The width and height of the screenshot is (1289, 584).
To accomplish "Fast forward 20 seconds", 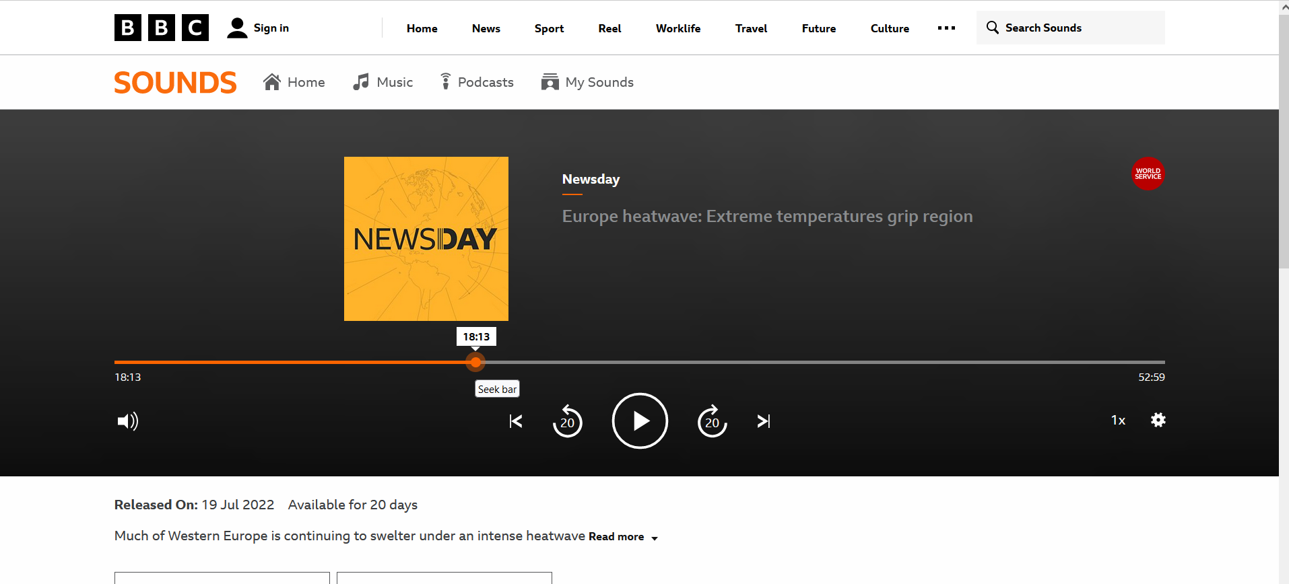I will (713, 421).
